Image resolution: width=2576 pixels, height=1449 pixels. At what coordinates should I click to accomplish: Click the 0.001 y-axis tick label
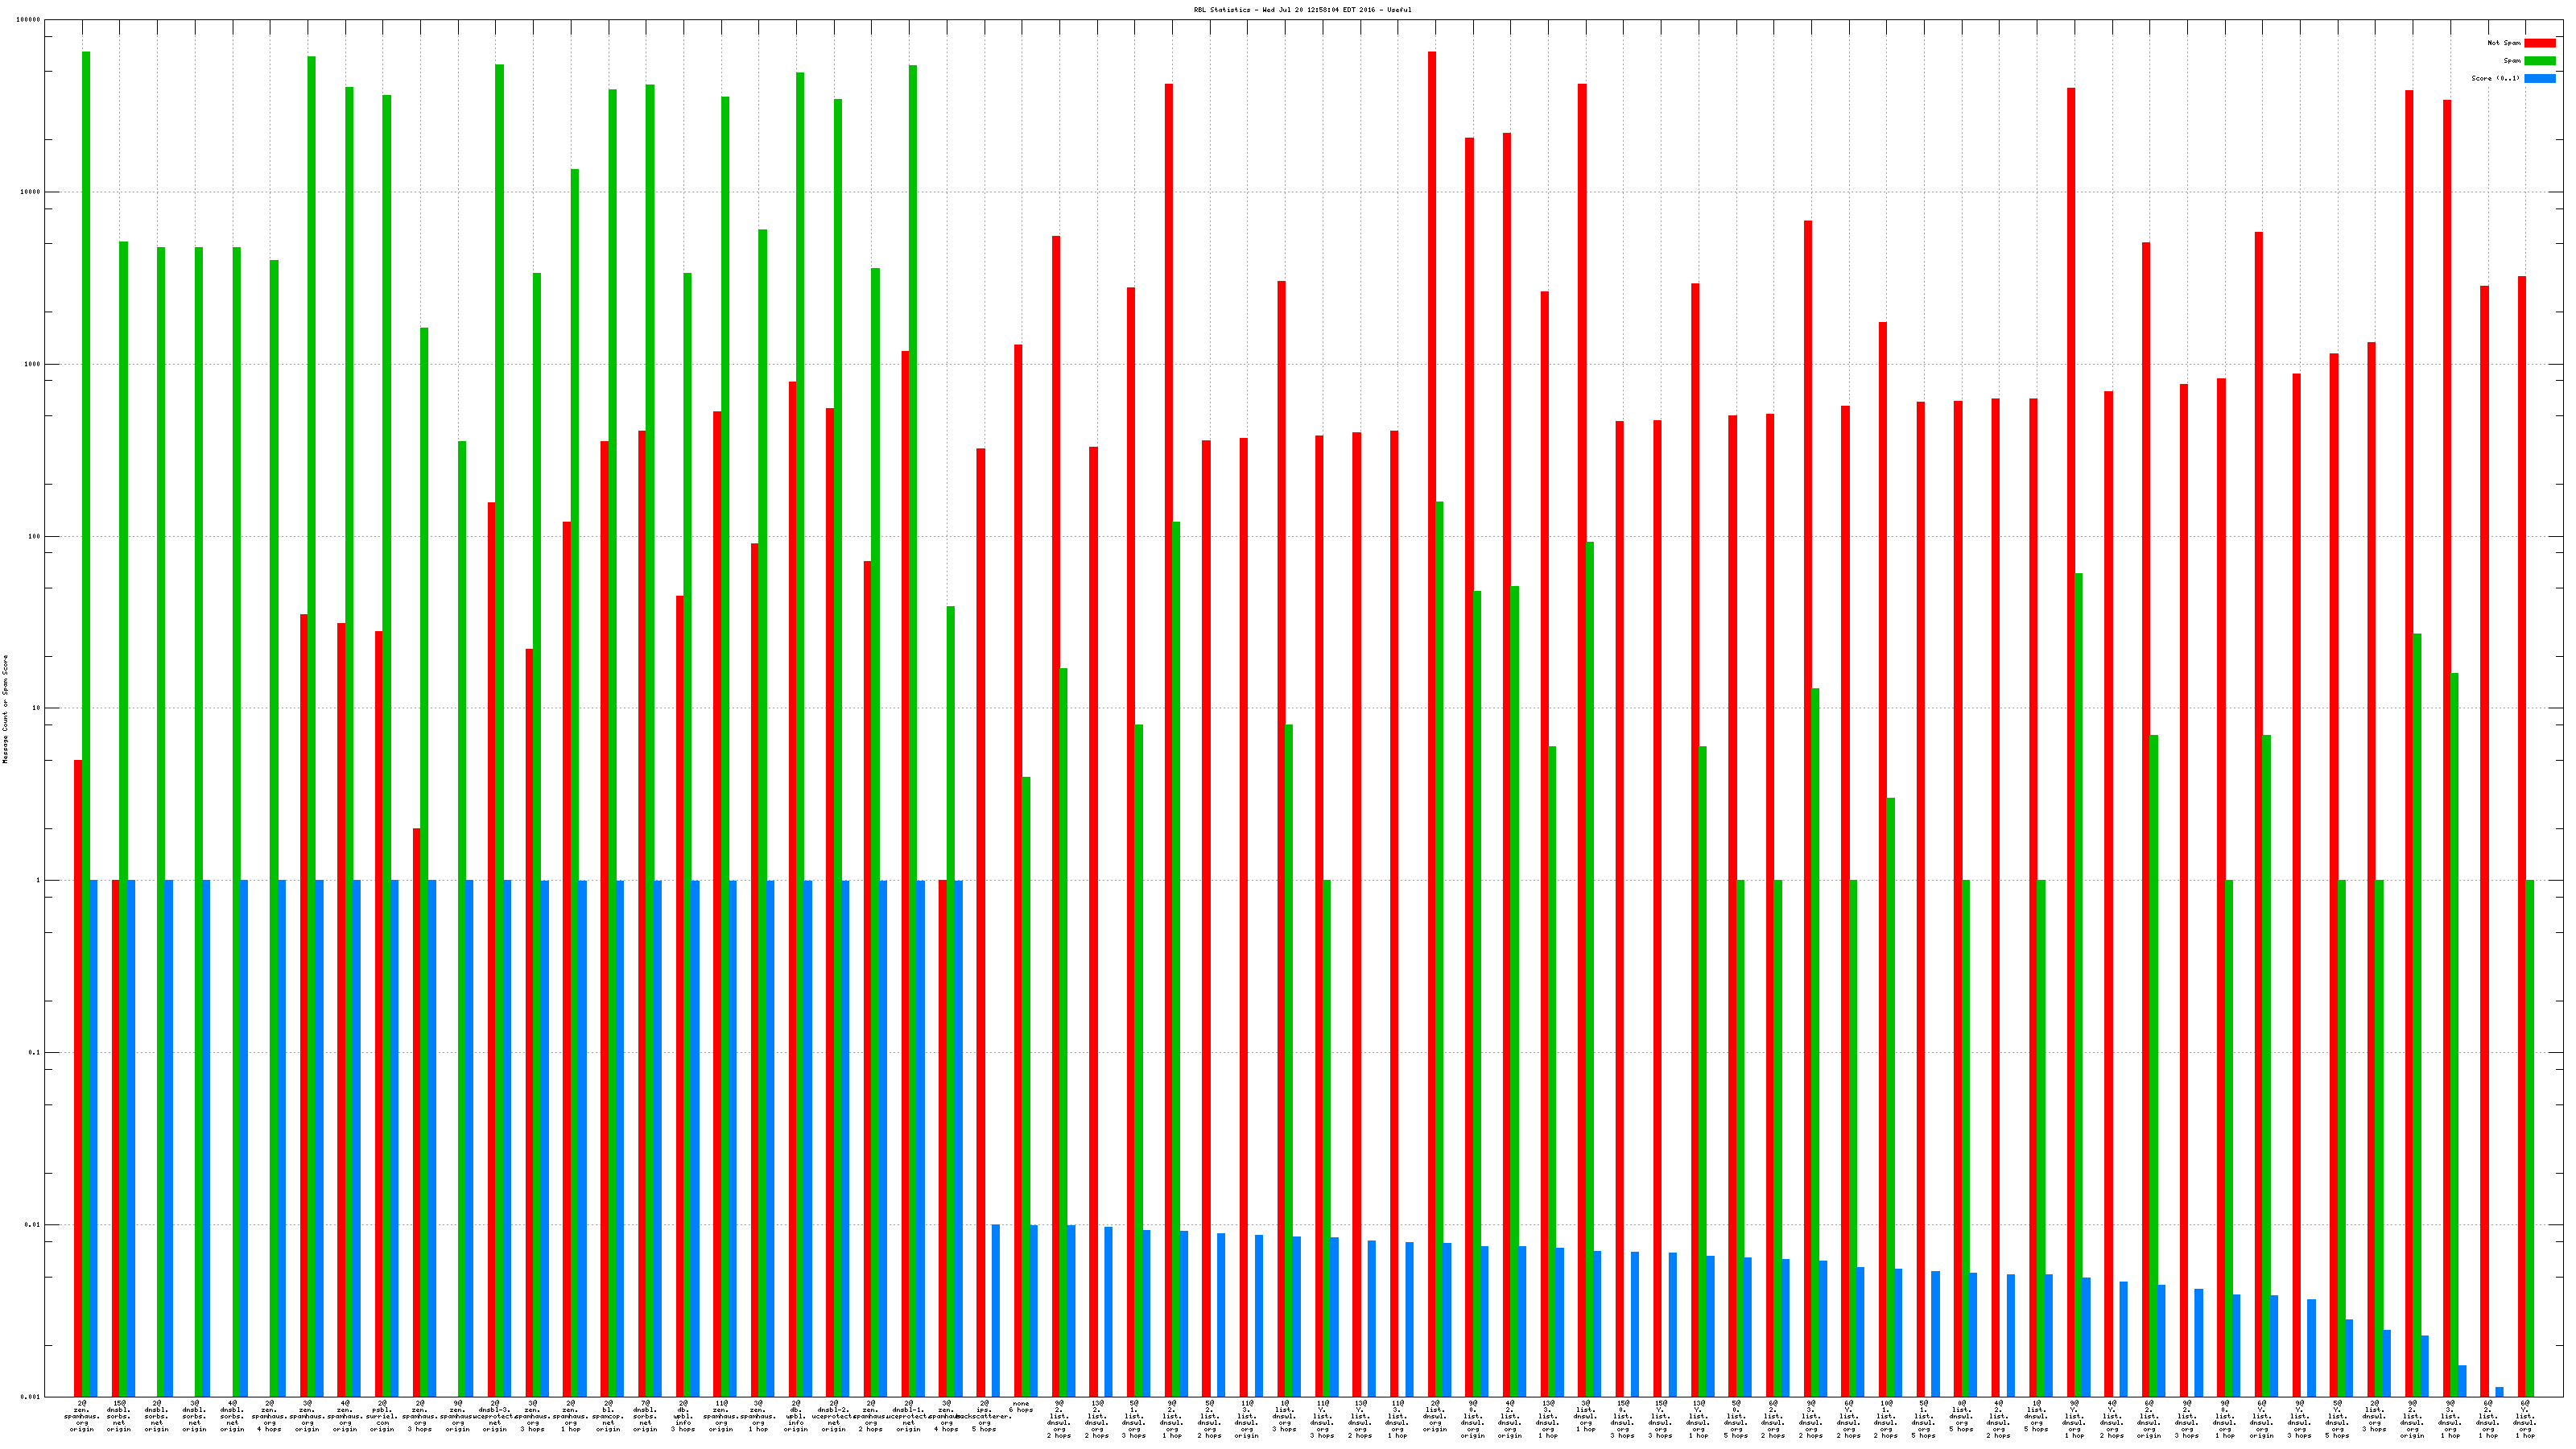pyautogui.click(x=31, y=1397)
